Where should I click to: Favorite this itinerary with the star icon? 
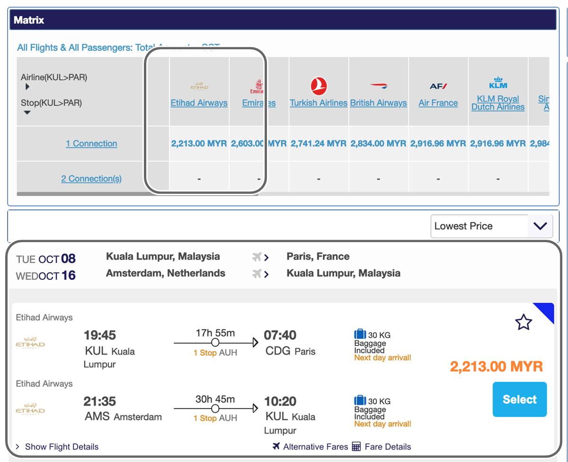524,322
